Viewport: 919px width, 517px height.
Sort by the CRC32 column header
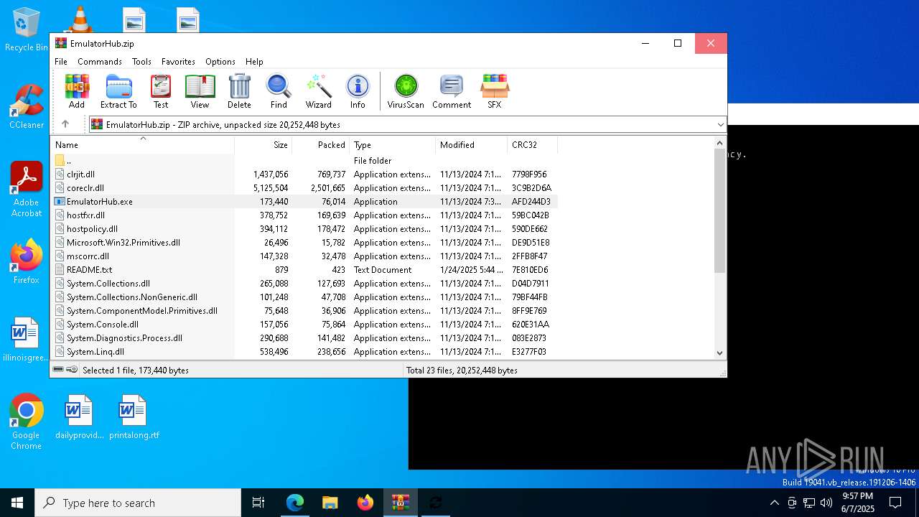[533, 145]
